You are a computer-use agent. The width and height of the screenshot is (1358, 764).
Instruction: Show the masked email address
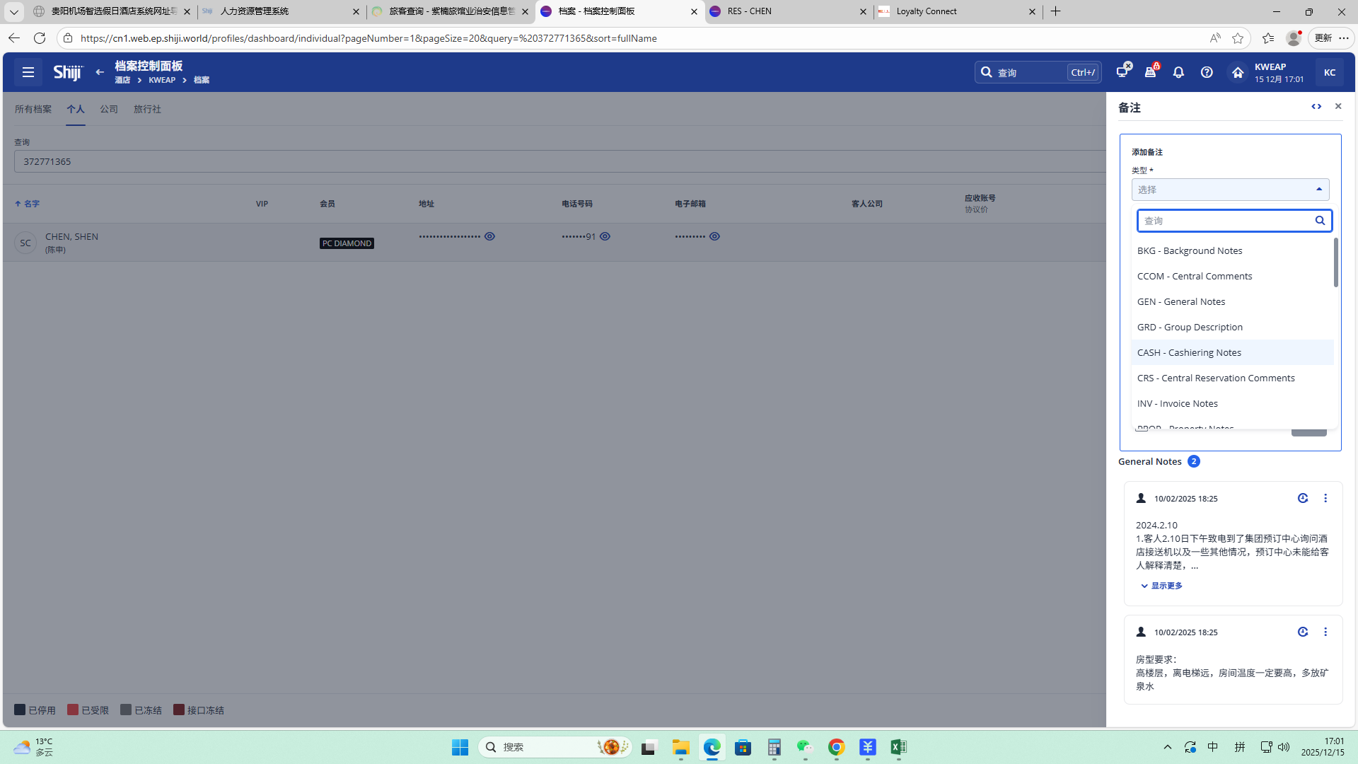(714, 236)
